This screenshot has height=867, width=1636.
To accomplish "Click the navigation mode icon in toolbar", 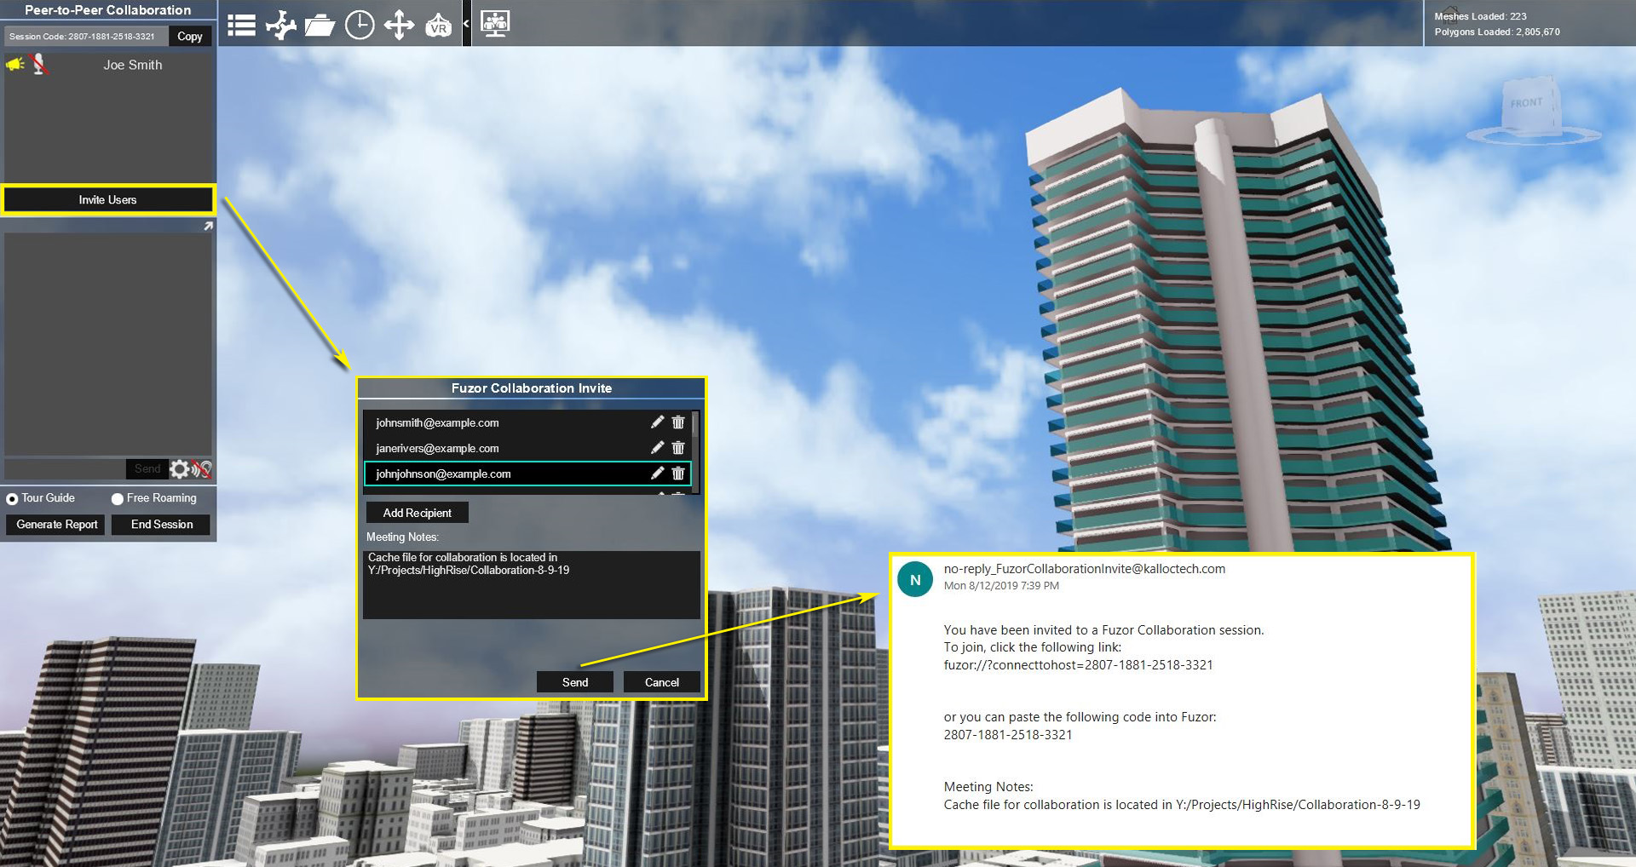I will click(x=280, y=25).
